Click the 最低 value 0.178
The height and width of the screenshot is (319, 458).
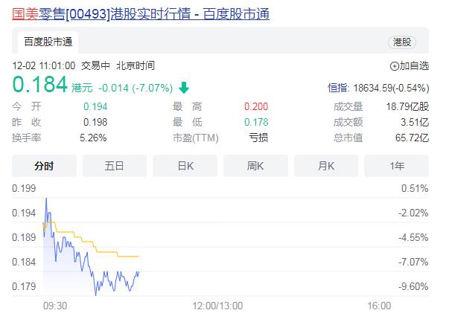click(256, 122)
